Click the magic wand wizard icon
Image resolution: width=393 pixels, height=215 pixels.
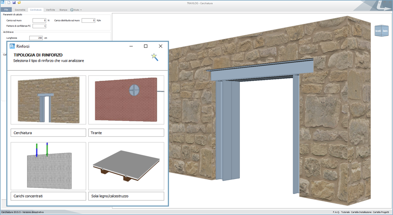coord(154,57)
